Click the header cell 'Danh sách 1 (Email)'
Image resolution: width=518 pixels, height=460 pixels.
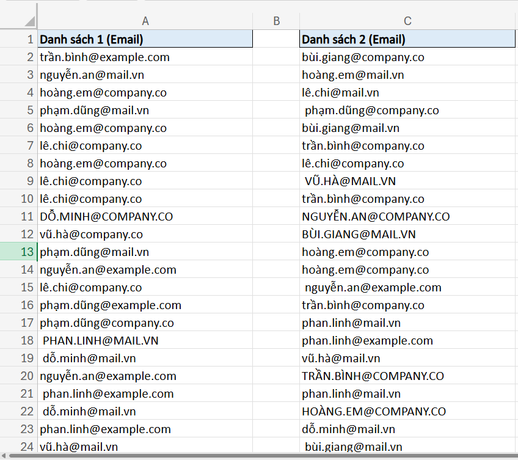click(145, 38)
